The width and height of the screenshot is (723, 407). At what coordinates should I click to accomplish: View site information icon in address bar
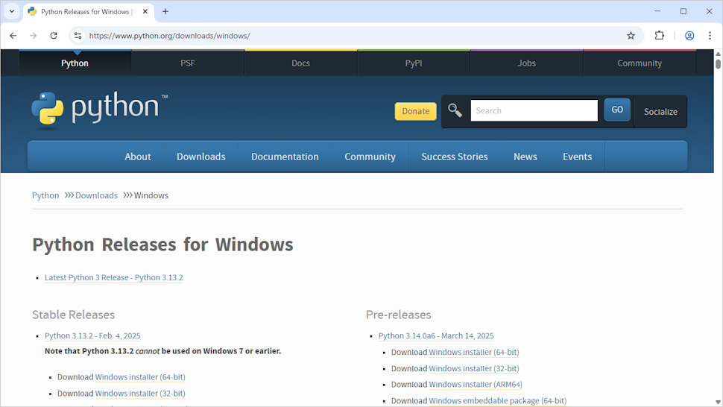[78, 36]
